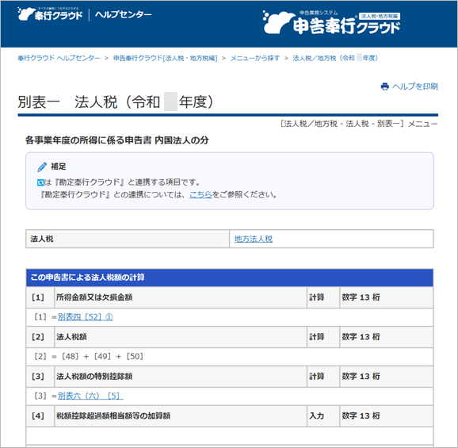Open the こちら link about 連携
Image resolution: width=458 pixels, height=448 pixels.
click(200, 194)
